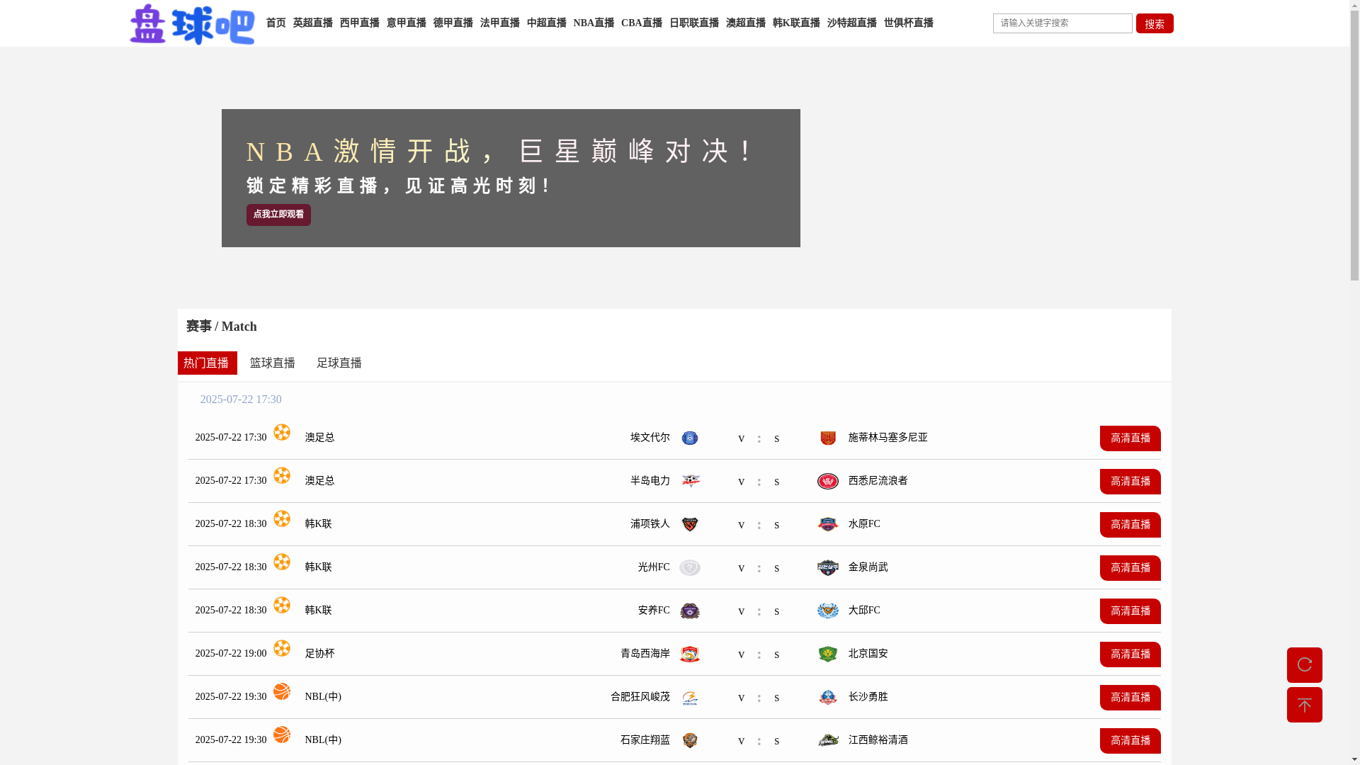Screen dimensions: 1360x765
Task: Click the 青岛西海岸 team logo
Action: pyautogui.click(x=689, y=654)
